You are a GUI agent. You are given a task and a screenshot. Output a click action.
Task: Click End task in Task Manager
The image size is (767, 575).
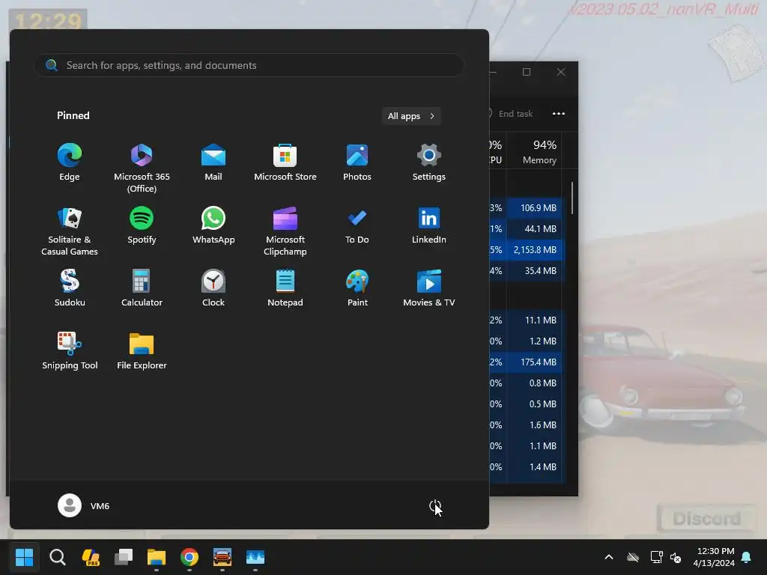tap(510, 114)
